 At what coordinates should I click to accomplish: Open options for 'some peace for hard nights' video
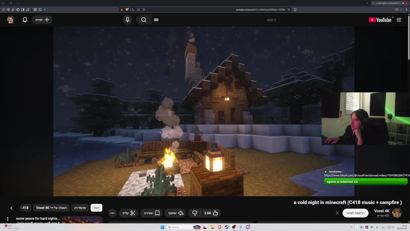(x=8, y=219)
